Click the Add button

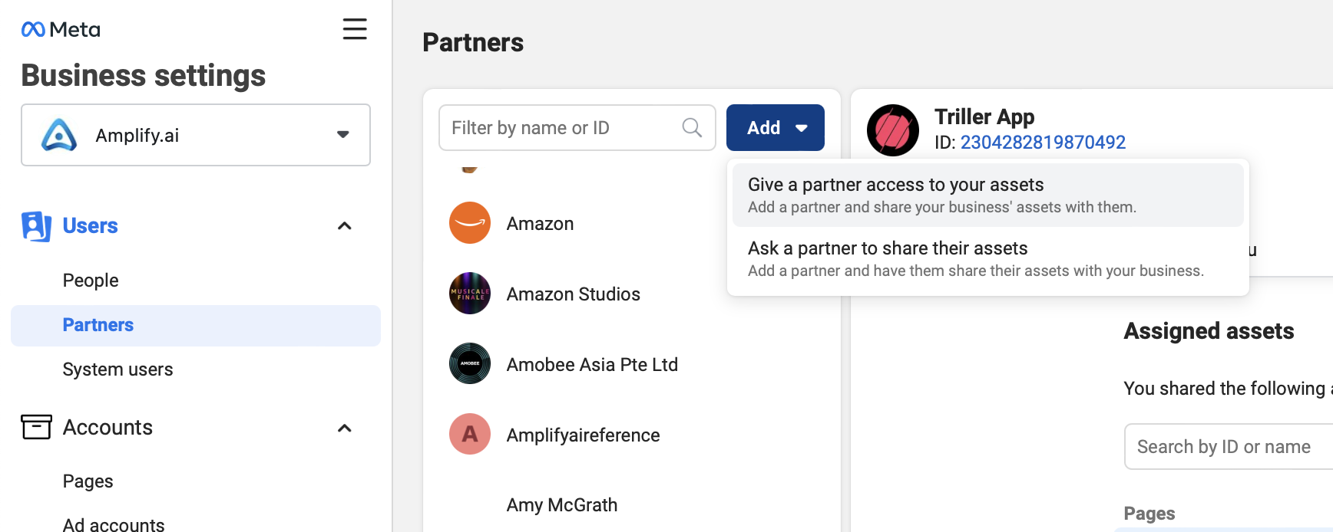pos(776,127)
